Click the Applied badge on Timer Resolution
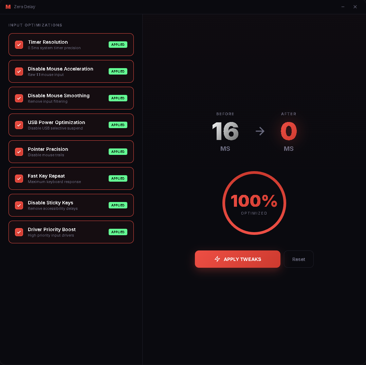The width and height of the screenshot is (366, 365). click(118, 45)
